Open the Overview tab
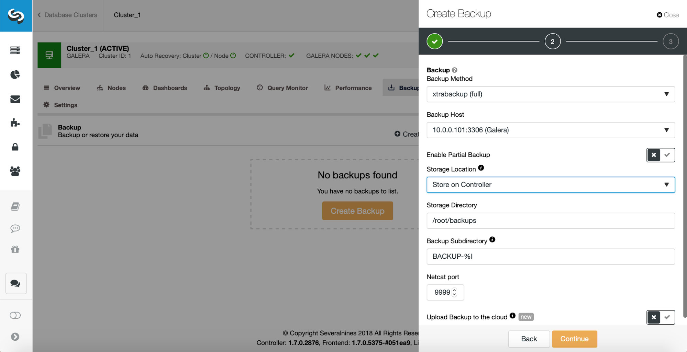The height and width of the screenshot is (352, 687). [62, 88]
